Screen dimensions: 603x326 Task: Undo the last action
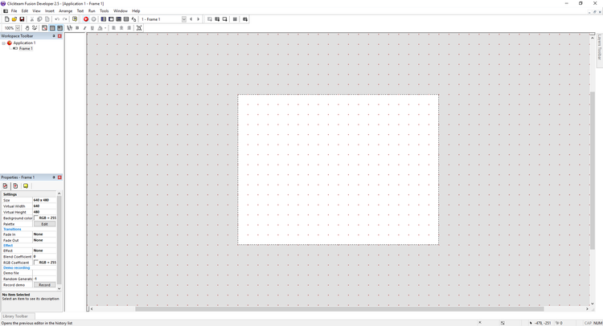click(x=57, y=19)
